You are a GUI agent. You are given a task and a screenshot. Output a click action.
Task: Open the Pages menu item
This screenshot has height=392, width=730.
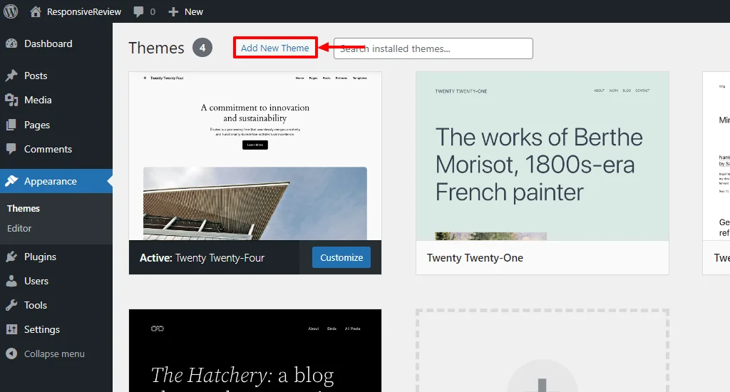point(37,125)
